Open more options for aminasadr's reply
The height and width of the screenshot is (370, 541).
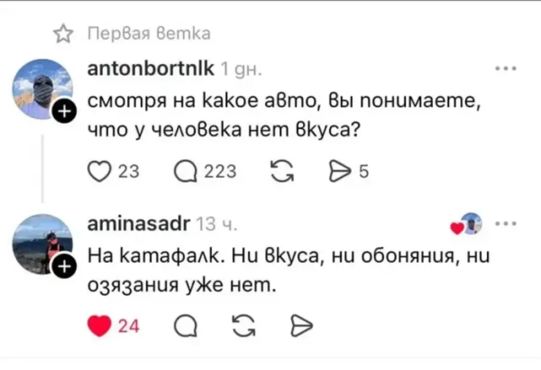506,224
